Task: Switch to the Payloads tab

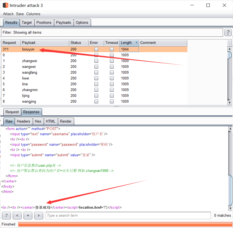Action: [64, 23]
